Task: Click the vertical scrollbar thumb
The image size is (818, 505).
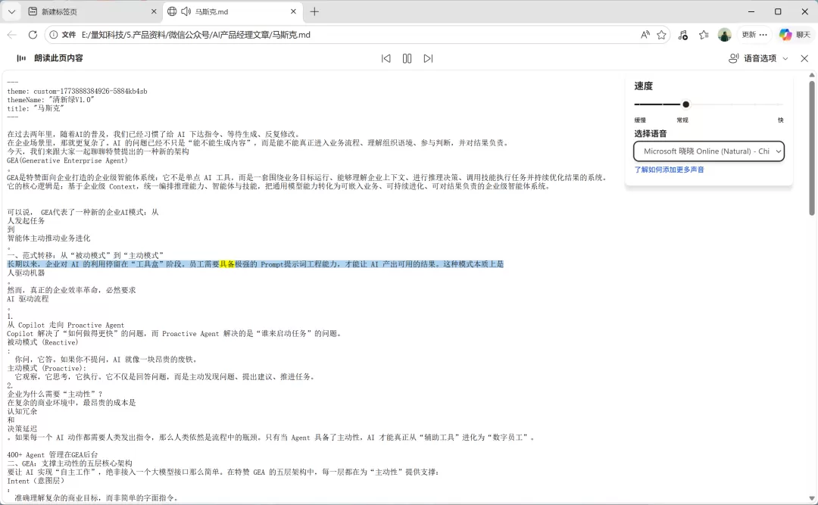Action: (x=812, y=147)
